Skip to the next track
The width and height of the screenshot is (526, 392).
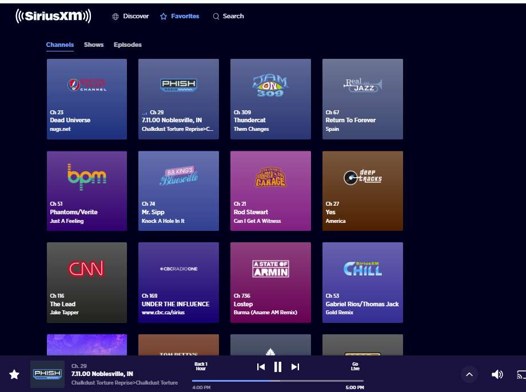click(295, 367)
